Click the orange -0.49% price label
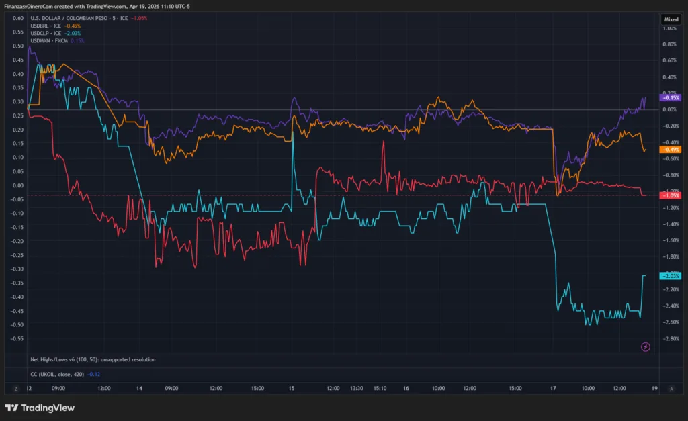688x421 pixels. 671,149
